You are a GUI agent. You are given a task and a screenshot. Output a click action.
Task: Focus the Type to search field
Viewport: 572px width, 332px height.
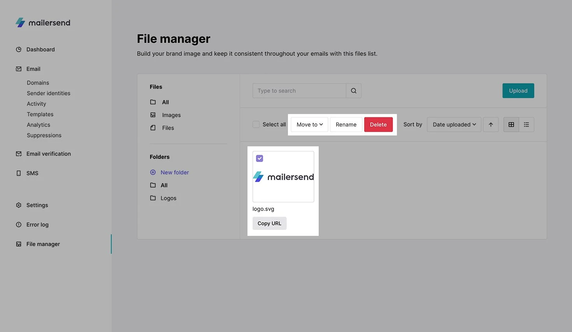299,91
